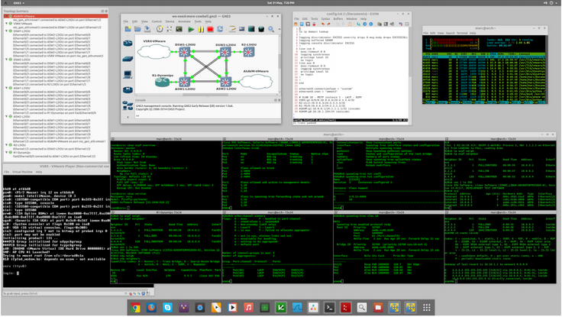562x317 pixels.
Task: Click the GNS3 app menu in top bar
Action: 18,3
